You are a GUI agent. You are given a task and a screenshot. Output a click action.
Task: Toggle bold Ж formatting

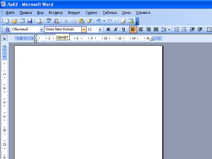tap(108, 29)
